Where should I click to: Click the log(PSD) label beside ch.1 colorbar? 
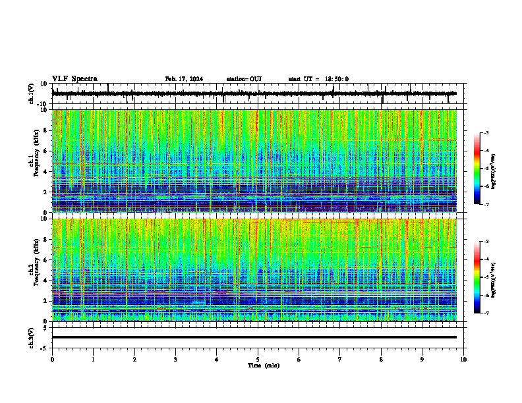point(493,171)
